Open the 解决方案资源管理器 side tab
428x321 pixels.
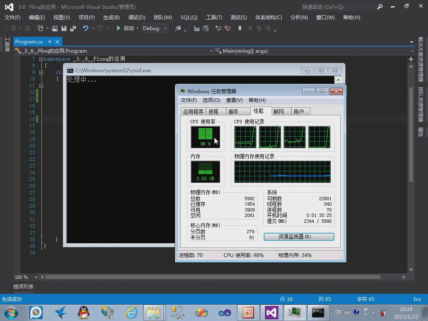(x=420, y=59)
